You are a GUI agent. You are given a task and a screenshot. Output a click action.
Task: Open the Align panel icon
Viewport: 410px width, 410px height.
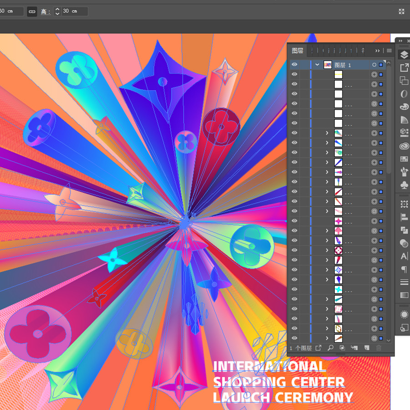[404, 217]
